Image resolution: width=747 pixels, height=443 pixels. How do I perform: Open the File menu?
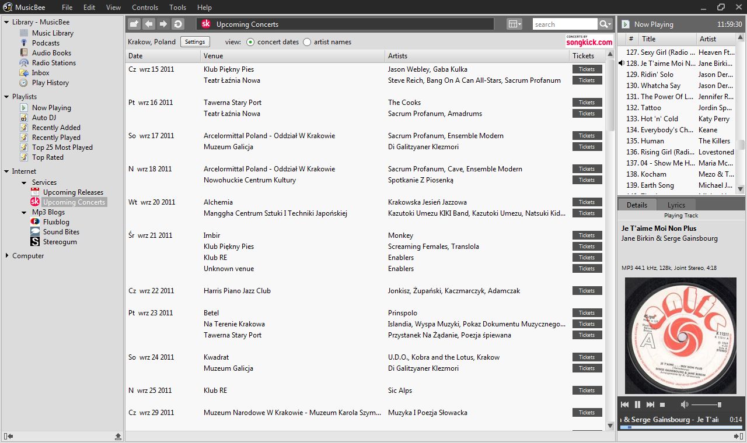[x=67, y=8]
